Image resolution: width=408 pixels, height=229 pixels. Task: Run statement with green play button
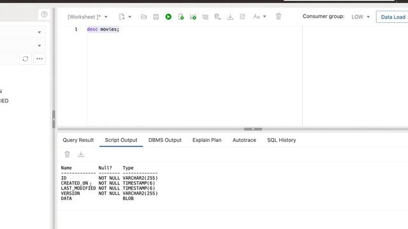[168, 17]
